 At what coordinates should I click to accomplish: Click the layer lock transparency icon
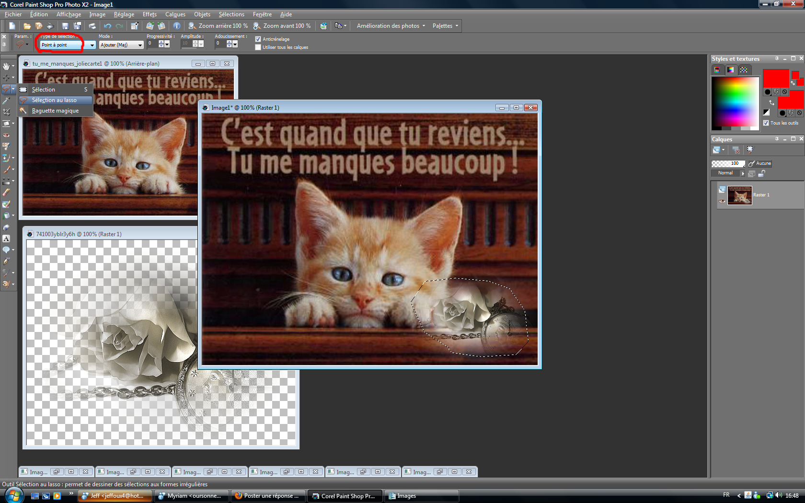click(761, 173)
